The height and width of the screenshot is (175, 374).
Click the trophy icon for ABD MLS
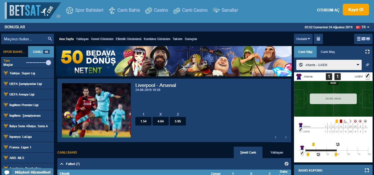click(x=5, y=158)
